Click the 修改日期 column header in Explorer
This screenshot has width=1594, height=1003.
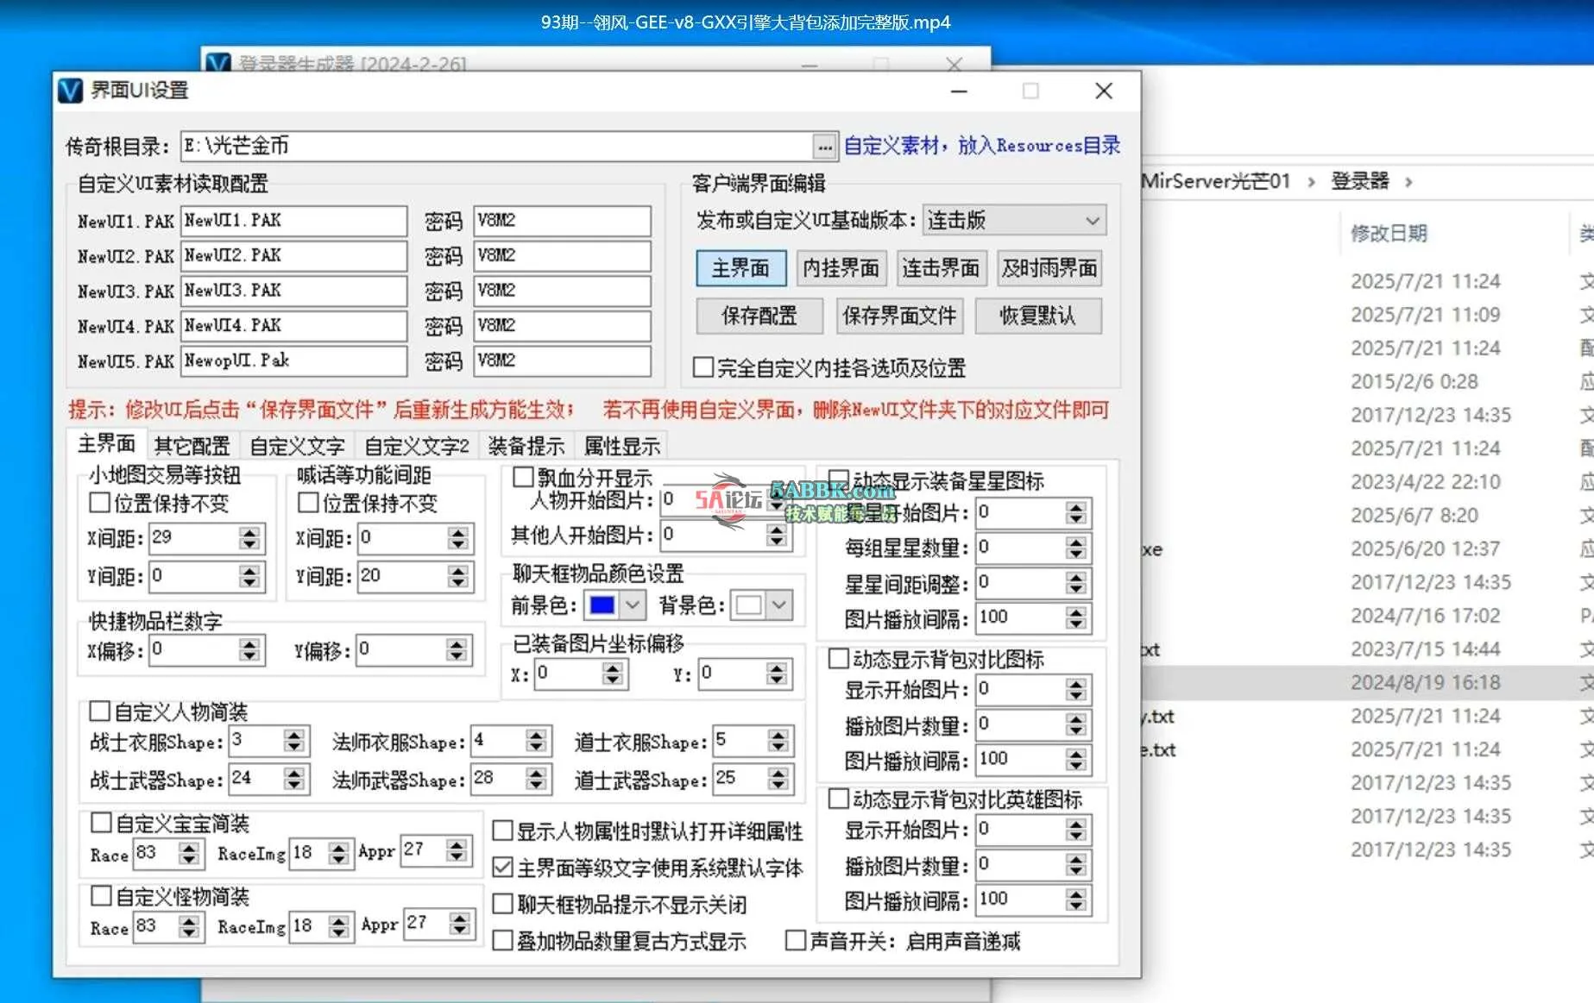[x=1389, y=233]
